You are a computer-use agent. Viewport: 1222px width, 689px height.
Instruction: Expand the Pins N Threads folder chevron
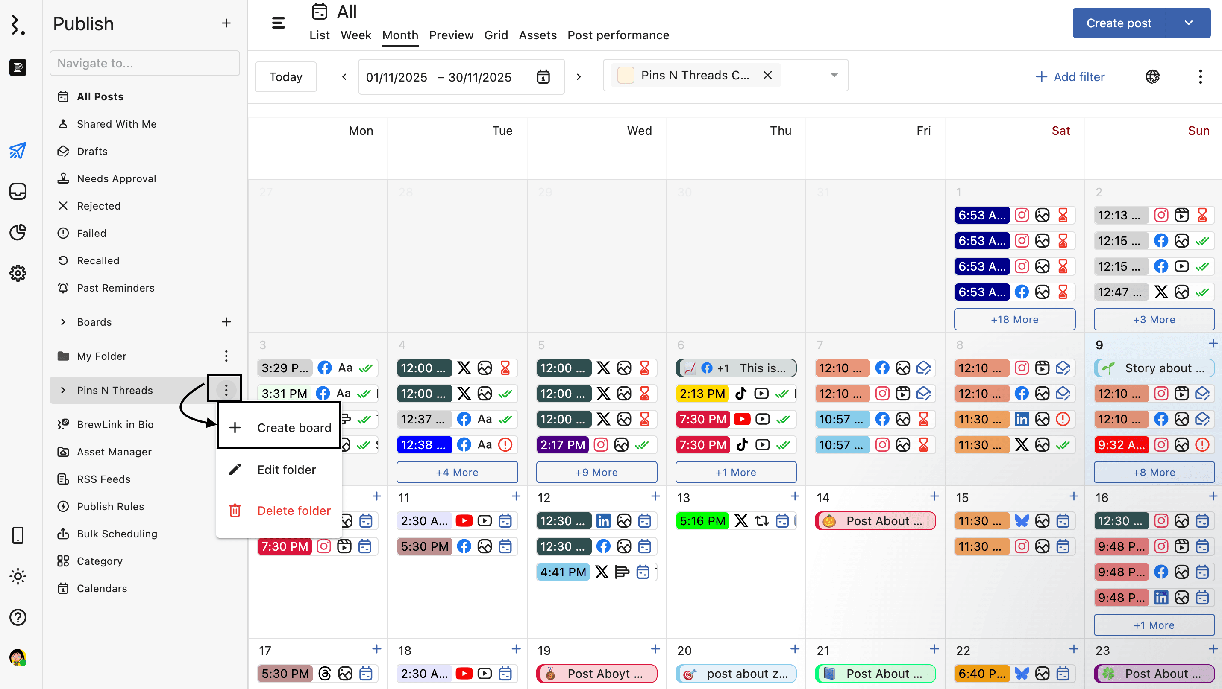(63, 390)
